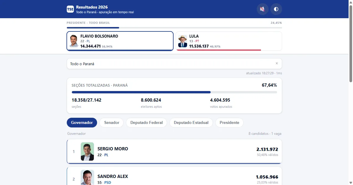Switch to the Deputado Federal tab

146,122
